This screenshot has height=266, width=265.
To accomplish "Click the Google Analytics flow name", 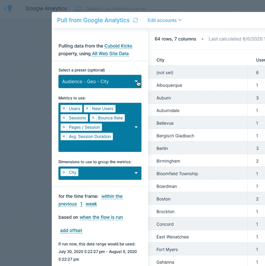I will click(46, 9).
